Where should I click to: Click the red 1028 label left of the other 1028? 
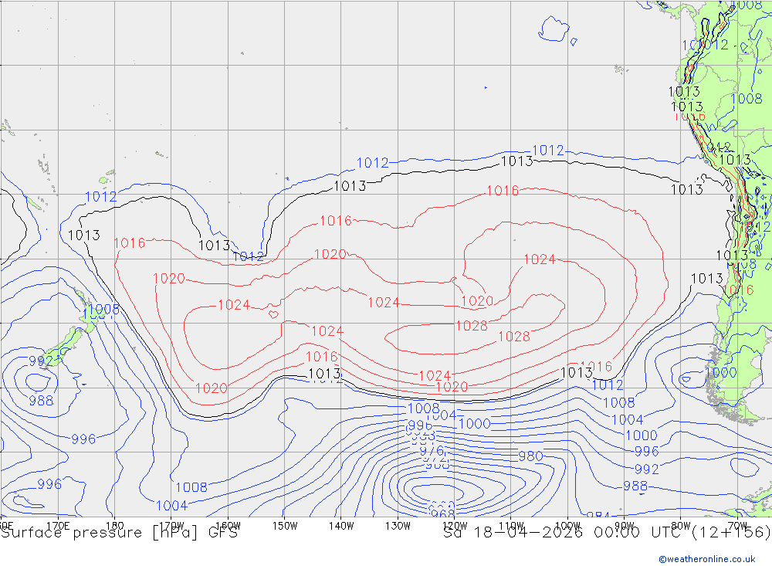click(x=472, y=326)
